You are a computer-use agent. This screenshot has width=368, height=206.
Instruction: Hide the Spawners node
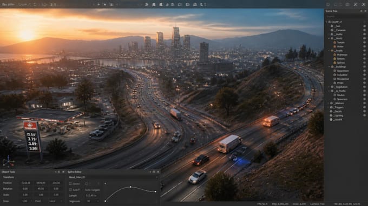pos(364,99)
